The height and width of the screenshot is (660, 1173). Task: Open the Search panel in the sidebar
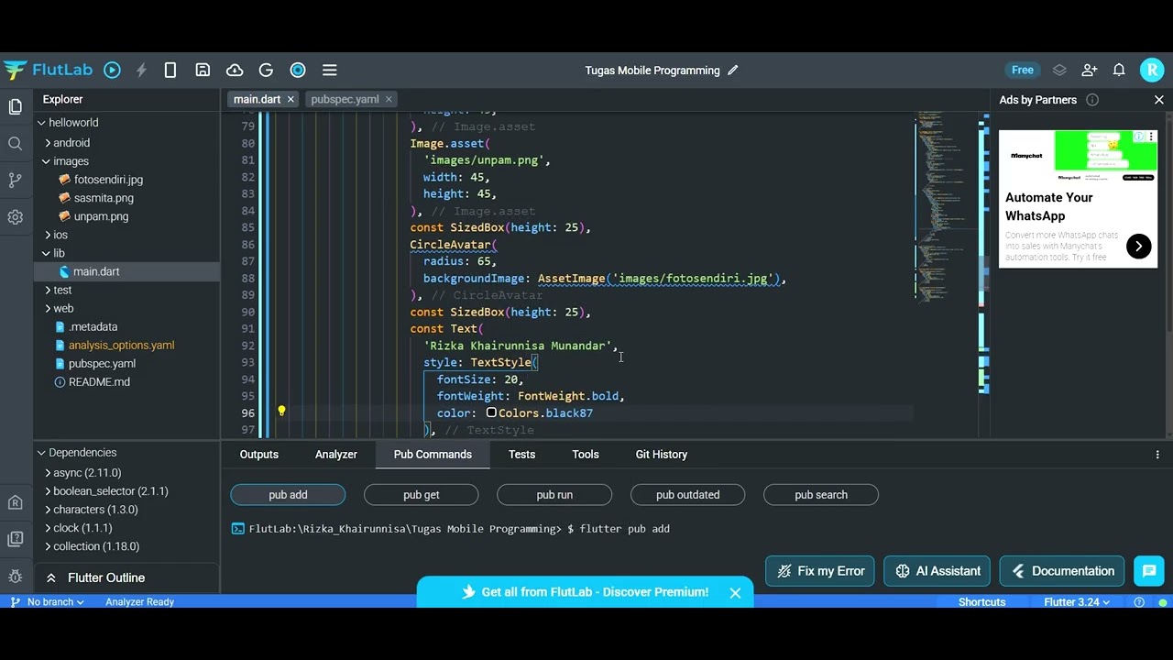point(16,144)
